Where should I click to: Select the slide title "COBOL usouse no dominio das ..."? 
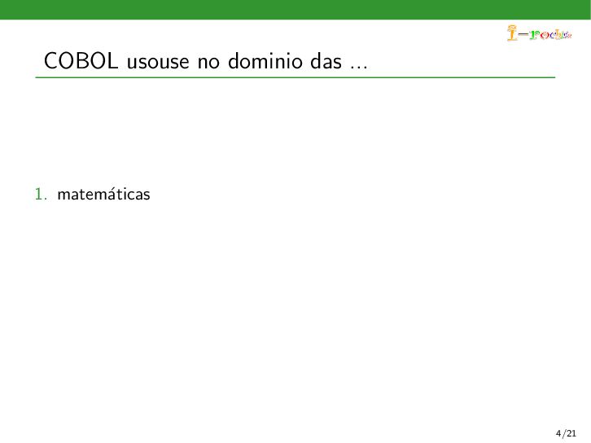point(205,61)
